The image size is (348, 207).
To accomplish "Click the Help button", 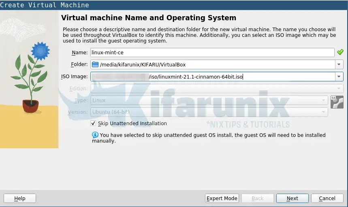I will point(20,198).
